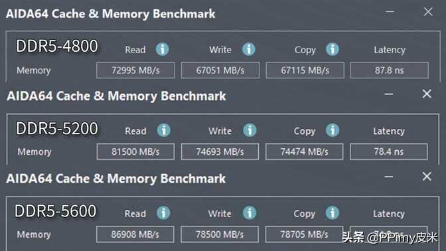
Task: Select the 78705 MB/s copy result field
Action: click(304, 234)
